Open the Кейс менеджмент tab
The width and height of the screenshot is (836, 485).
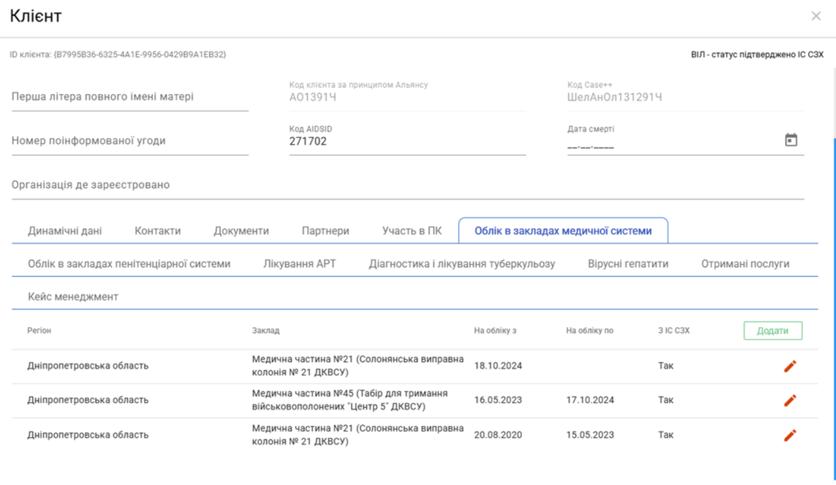pyautogui.click(x=73, y=296)
